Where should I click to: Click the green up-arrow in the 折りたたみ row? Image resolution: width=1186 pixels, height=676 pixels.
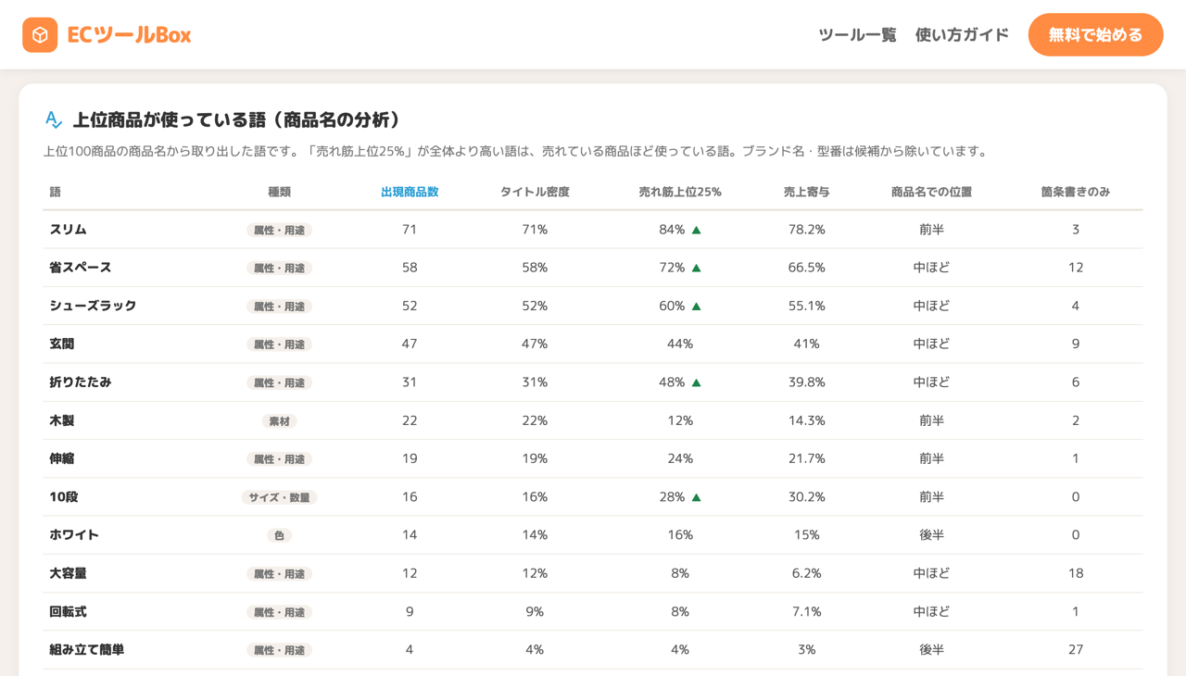click(696, 382)
